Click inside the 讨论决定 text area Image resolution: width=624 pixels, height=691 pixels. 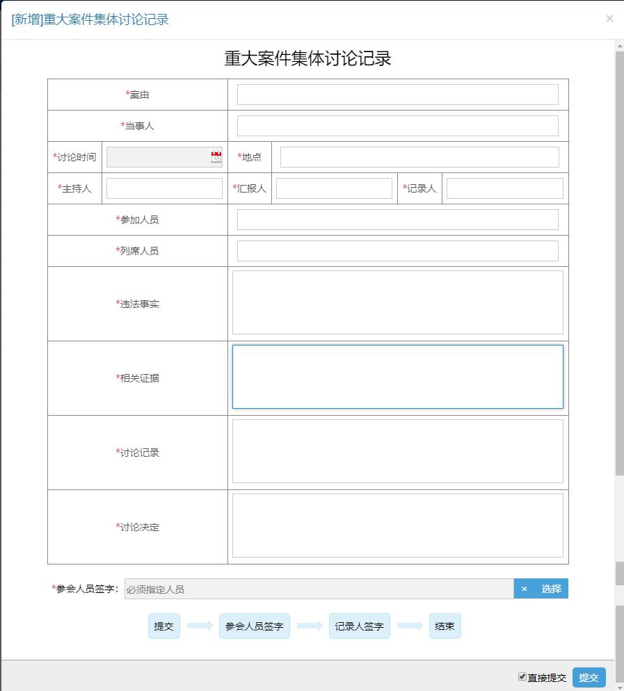coord(398,526)
